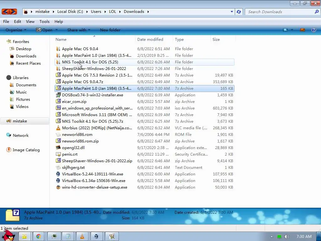321x241 pixels.
Task: Select VirtualBox-5.2.44-139111-Win.exe icon
Action: (58, 174)
